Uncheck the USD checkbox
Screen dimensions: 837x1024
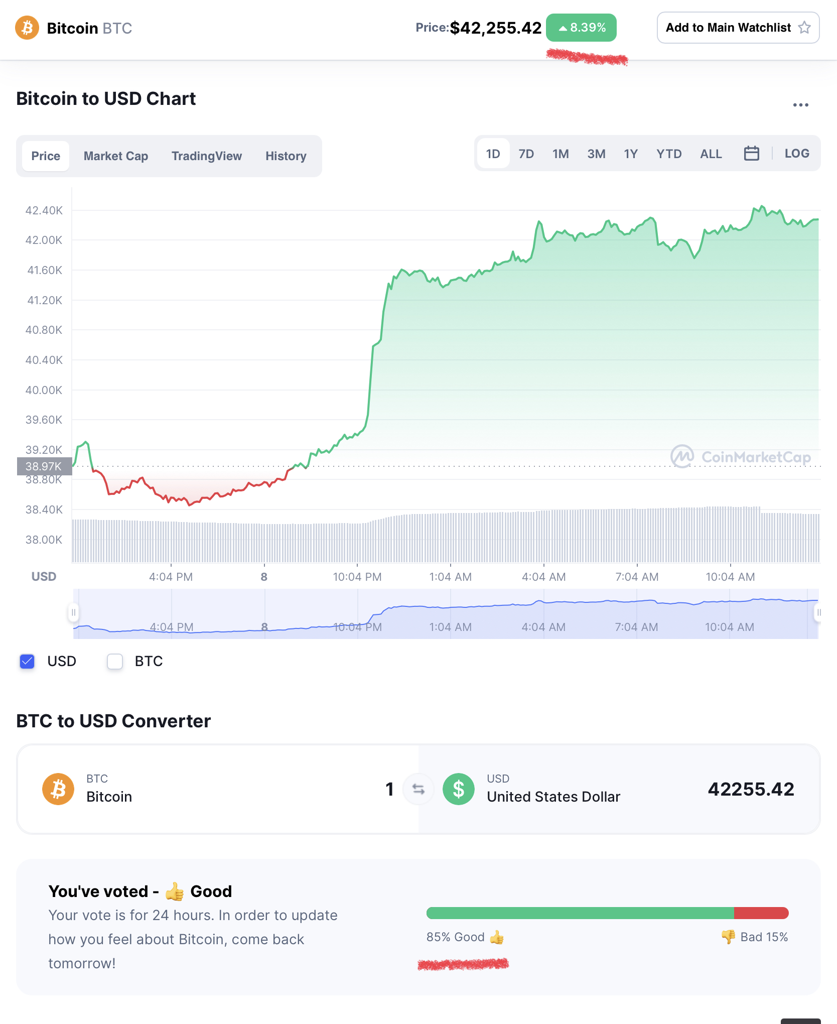pyautogui.click(x=27, y=662)
